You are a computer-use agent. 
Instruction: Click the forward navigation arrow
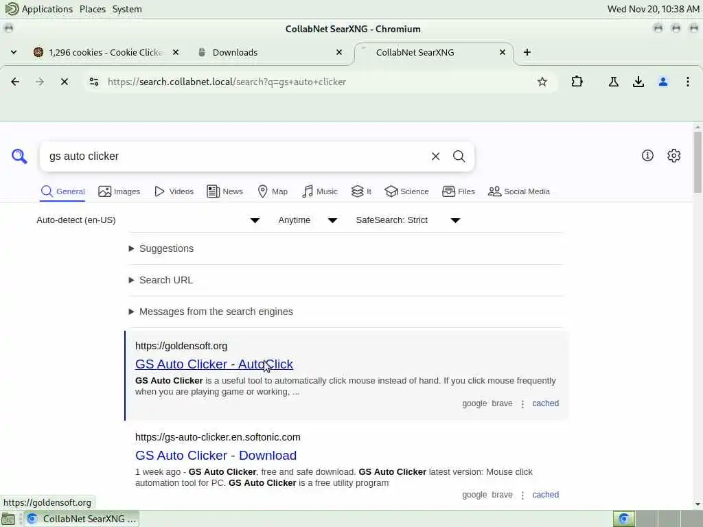40,82
